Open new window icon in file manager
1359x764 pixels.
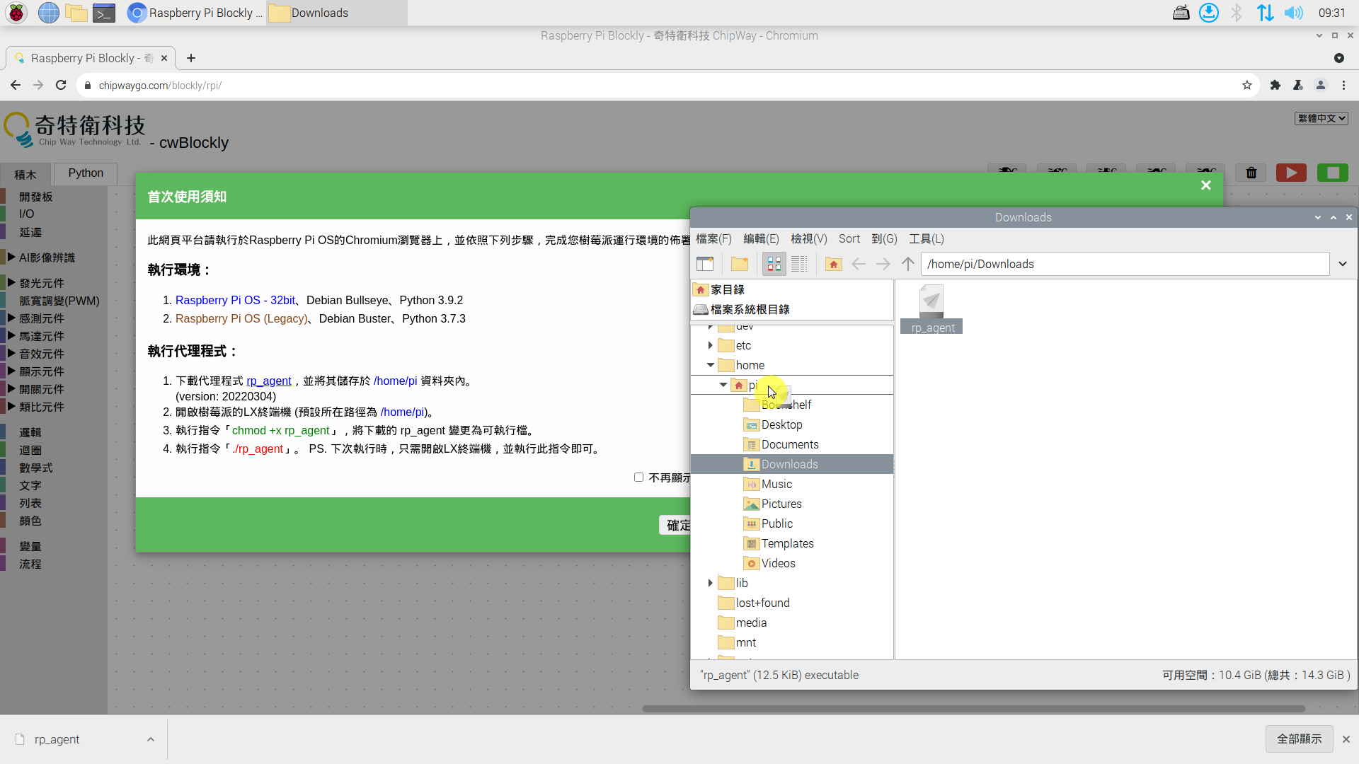pyautogui.click(x=705, y=265)
